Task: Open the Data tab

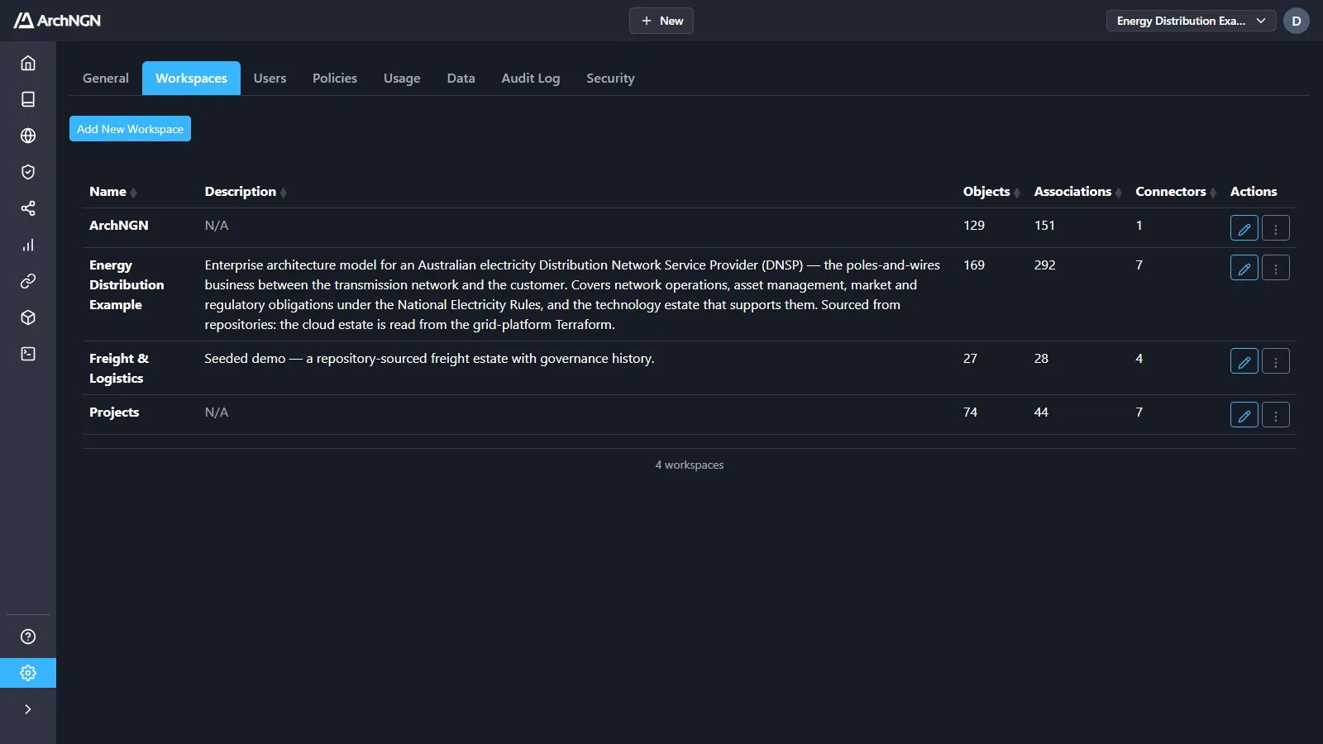Action: point(461,79)
